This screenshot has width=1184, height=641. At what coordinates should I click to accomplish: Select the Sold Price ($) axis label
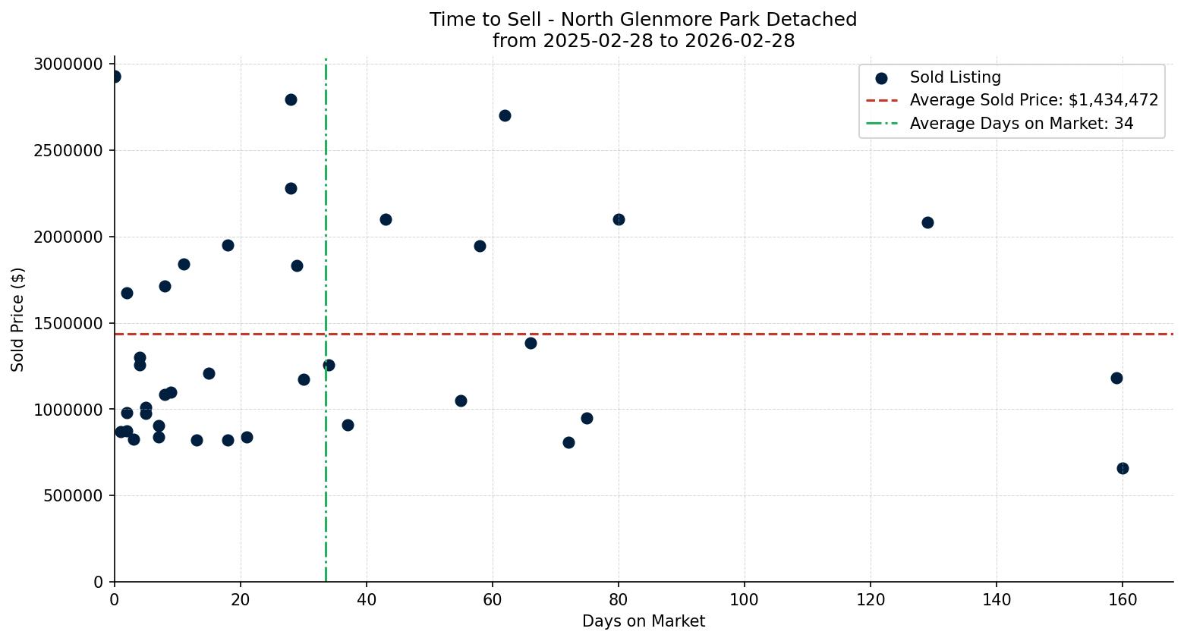[x=16, y=320]
